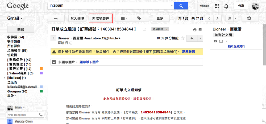The height and width of the screenshot is (124, 266).
Task: Click the blue search magnifier button
Action: tap(181, 6)
